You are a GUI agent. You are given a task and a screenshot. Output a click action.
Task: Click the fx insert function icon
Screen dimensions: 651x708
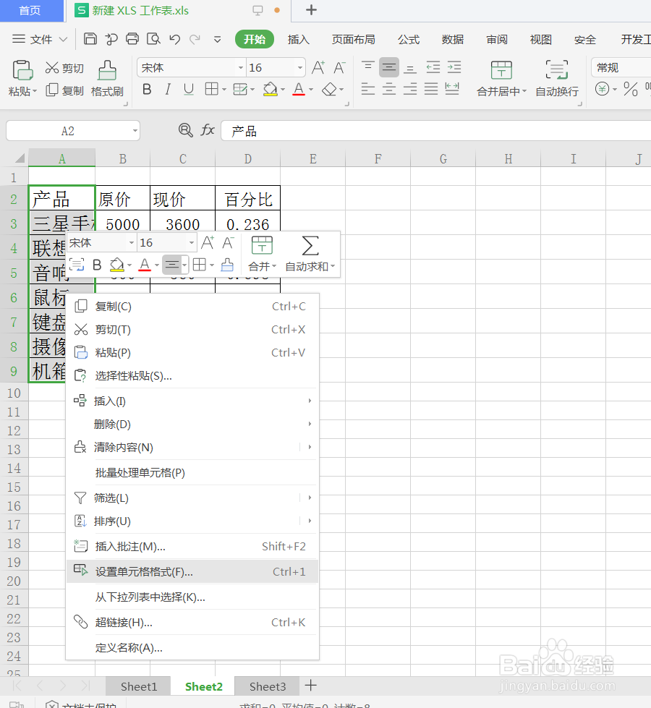pyautogui.click(x=208, y=130)
